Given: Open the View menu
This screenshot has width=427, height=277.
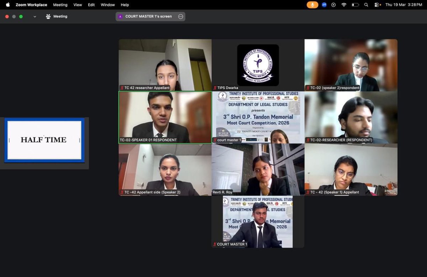Looking at the screenshot, I should (78, 5).
